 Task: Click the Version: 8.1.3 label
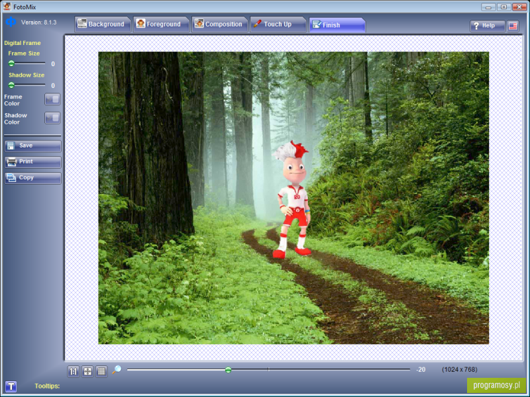click(39, 22)
